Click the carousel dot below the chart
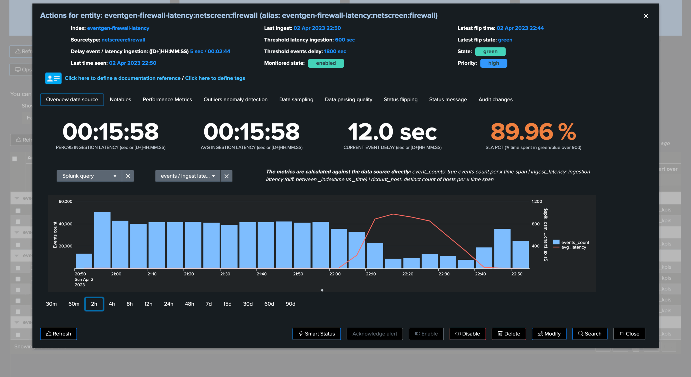Screen dimensions: 691x377 click(x=322, y=290)
